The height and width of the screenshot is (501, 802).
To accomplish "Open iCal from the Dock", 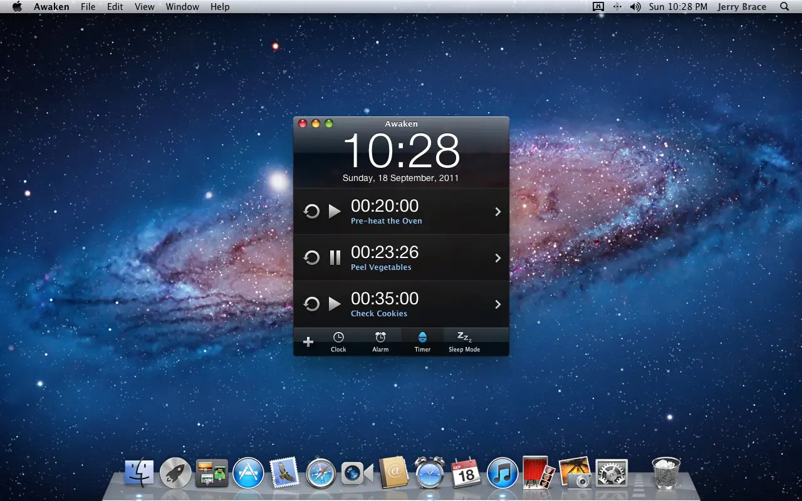I will coord(466,473).
